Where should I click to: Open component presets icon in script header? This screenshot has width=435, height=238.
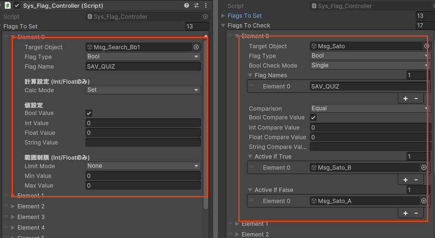point(196,5)
